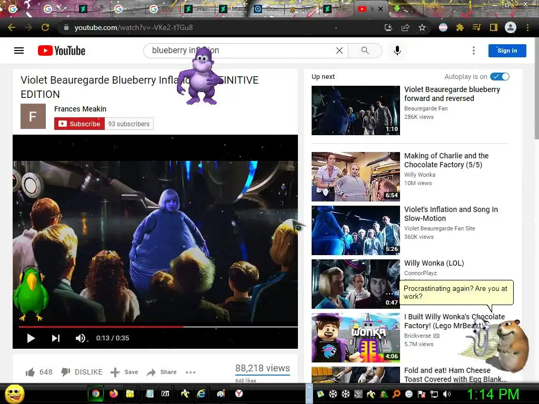
Task: Subscribe to Frances Meakin channel
Action: 79,124
